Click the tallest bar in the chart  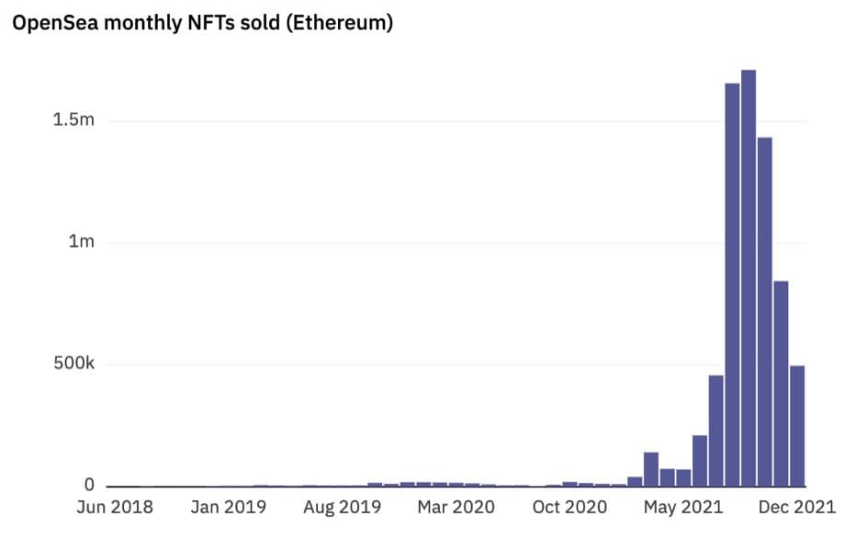[749, 278]
